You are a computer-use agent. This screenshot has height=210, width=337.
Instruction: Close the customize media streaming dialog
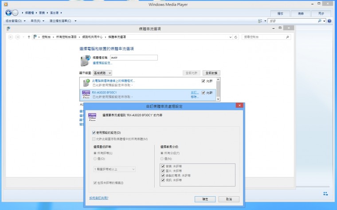pos(239,105)
